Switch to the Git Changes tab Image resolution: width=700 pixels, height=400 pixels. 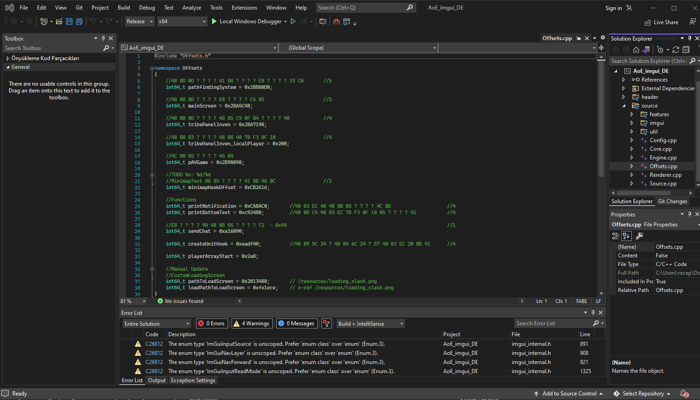672,201
